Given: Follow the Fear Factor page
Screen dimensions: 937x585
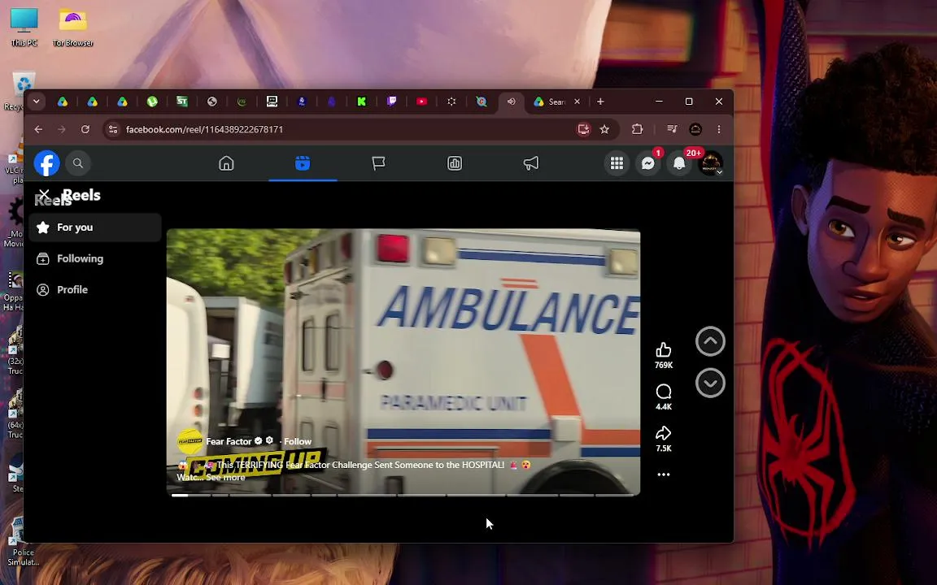Looking at the screenshot, I should point(298,441).
